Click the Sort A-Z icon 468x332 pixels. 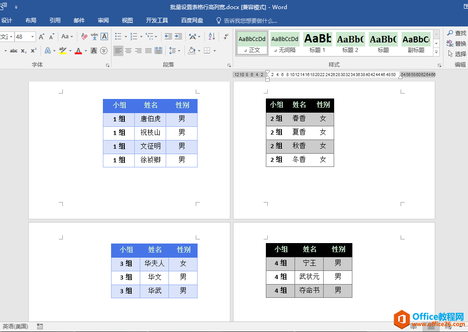point(212,36)
